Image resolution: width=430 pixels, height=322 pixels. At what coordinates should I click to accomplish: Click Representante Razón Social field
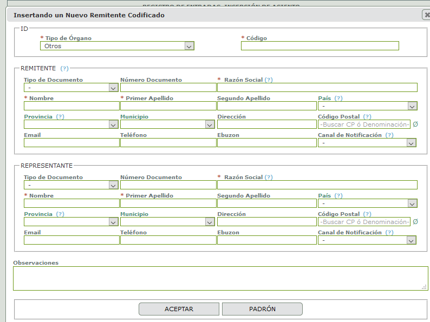tap(317, 185)
